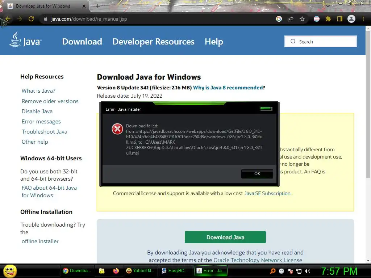Go back with the browser back arrow
The image size is (371, 278).
(8, 19)
